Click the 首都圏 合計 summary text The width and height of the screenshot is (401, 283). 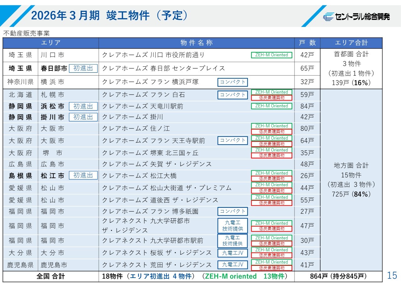[x=351, y=54]
